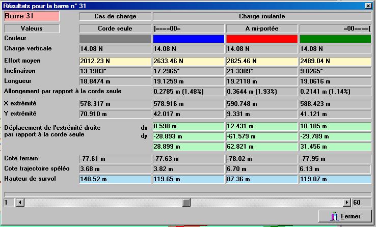The width and height of the screenshot is (376, 227).
Task: Click the scrollbar maximum value 60
Action: 362,203
